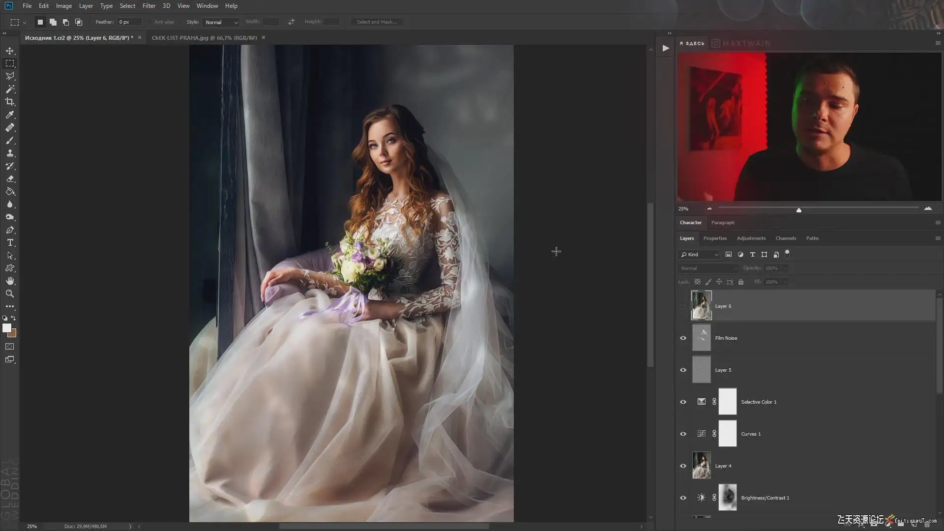Open the layer blend mode dropdown
Image resolution: width=944 pixels, height=531 pixels.
[x=708, y=268]
